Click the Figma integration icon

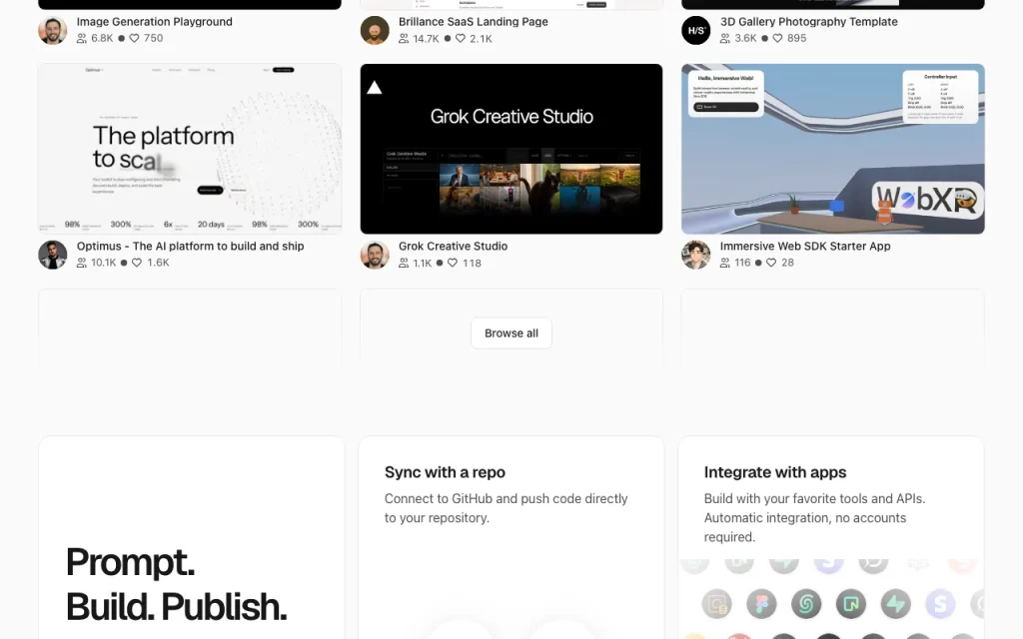[761, 604]
